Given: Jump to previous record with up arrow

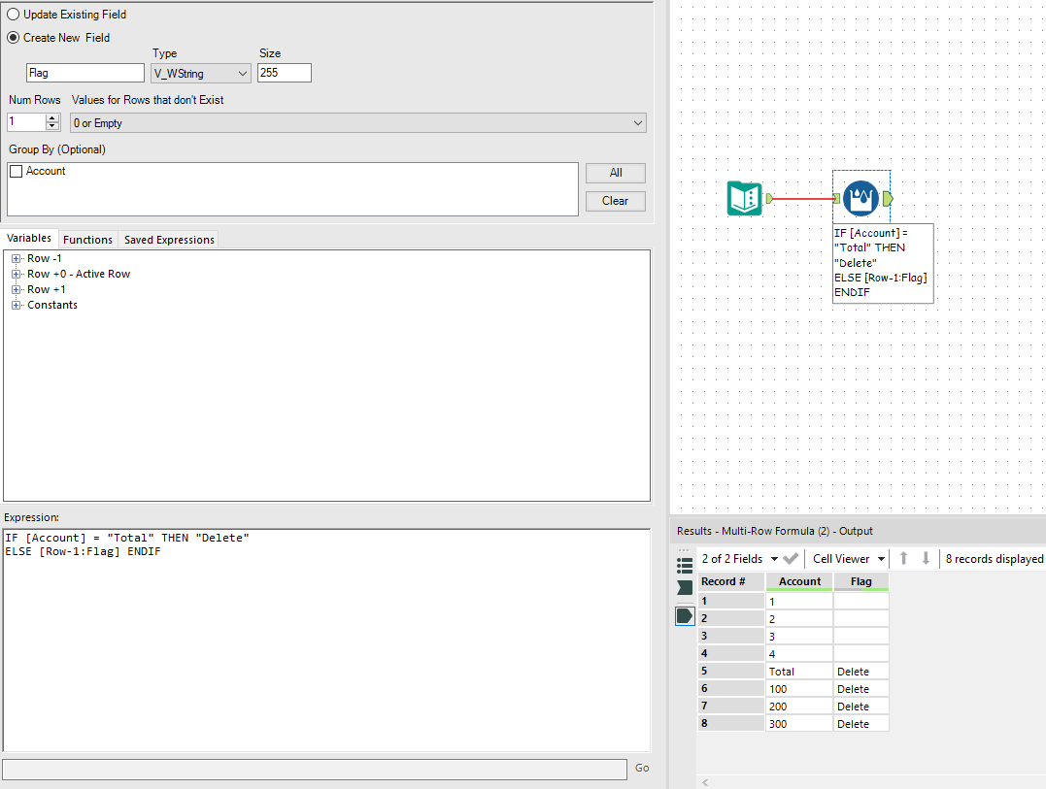Looking at the screenshot, I should pos(903,559).
